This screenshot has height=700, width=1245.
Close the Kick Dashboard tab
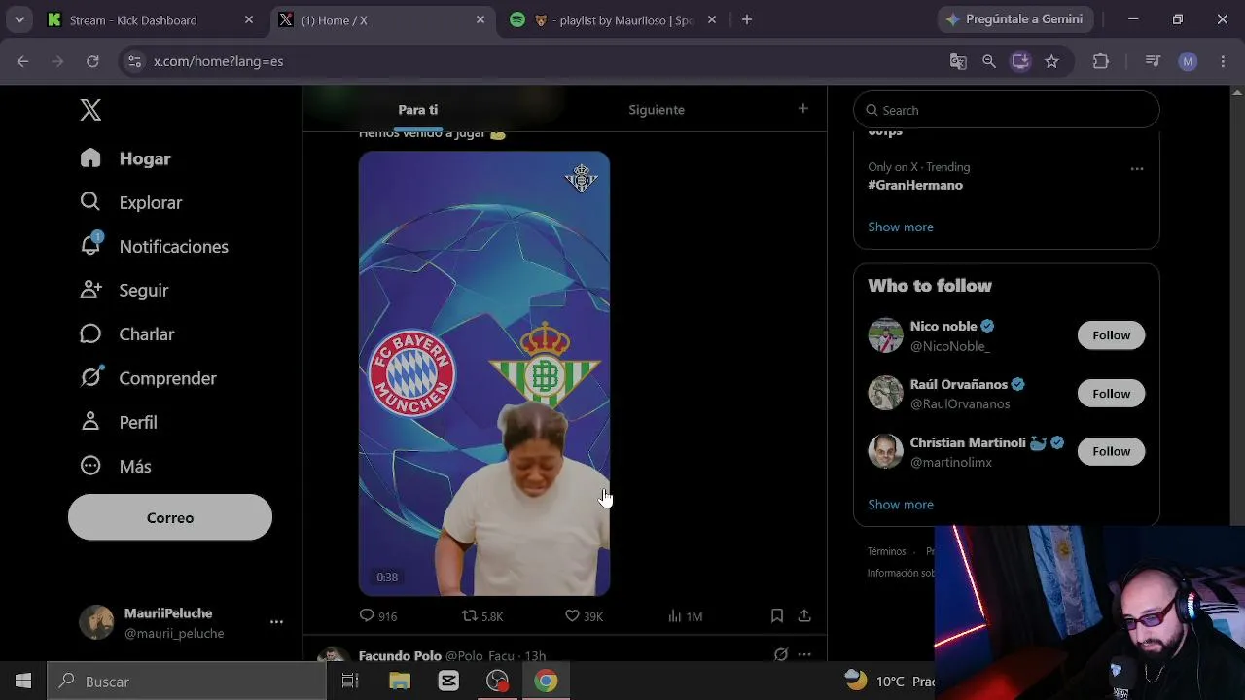tap(249, 19)
